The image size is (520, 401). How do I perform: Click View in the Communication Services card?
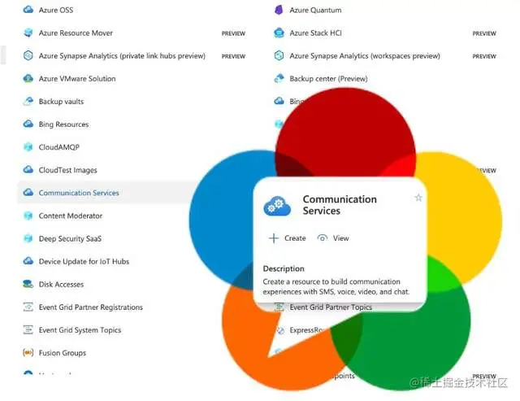click(x=333, y=238)
